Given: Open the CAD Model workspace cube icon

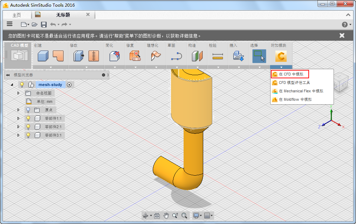Looking at the screenshot, I should pos(20,56).
